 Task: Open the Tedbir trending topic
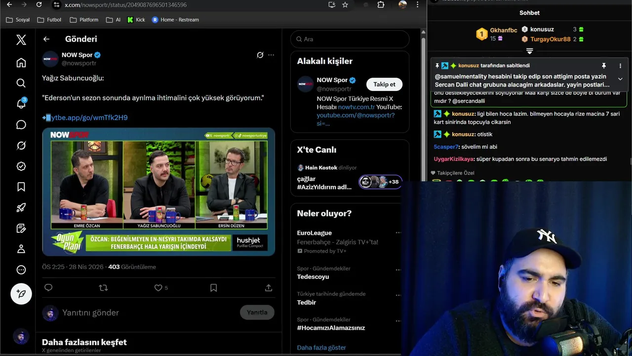(x=306, y=302)
